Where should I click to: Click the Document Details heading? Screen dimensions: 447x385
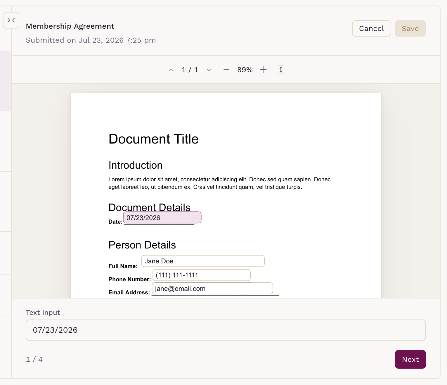(149, 207)
